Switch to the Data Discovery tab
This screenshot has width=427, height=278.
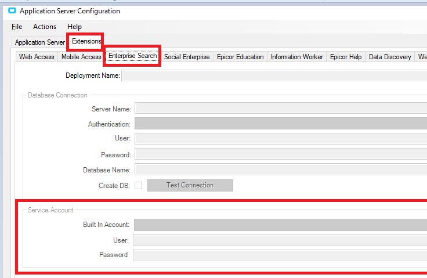click(x=390, y=57)
